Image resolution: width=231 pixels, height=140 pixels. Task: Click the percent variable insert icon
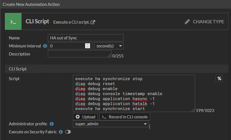click(219, 79)
